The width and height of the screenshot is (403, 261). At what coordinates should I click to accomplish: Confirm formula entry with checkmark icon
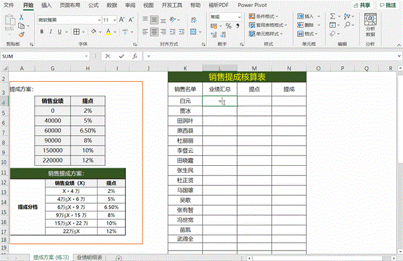tap(121, 56)
